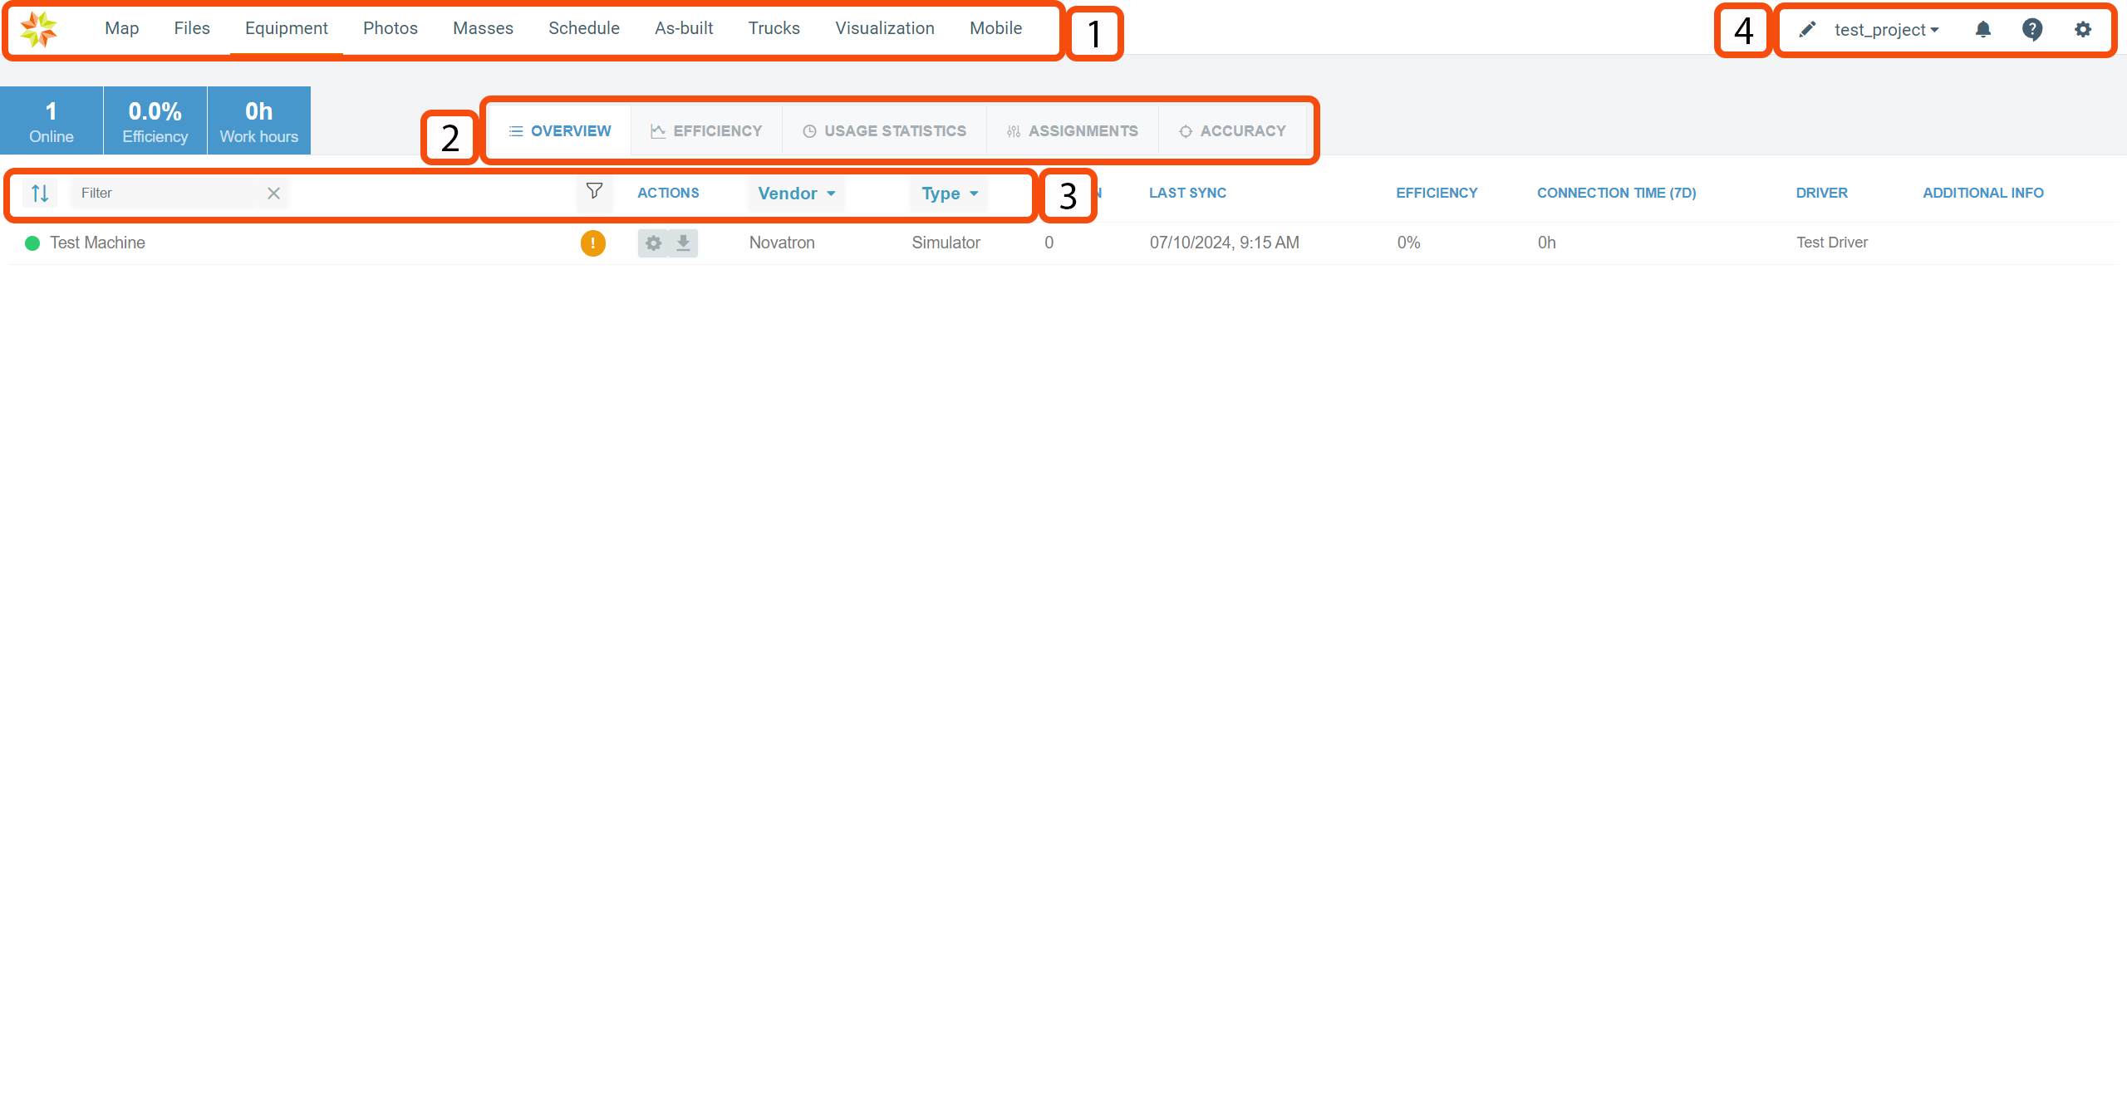Click the sort order arrows icon

[40, 194]
